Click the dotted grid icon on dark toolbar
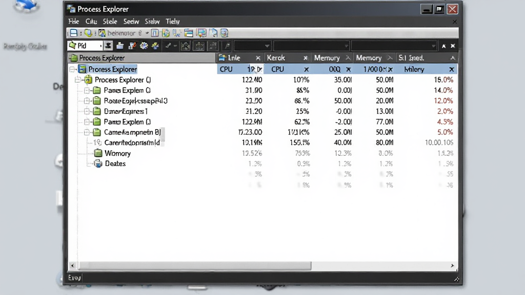Screen dimensions: 525x295 [x=213, y=46]
